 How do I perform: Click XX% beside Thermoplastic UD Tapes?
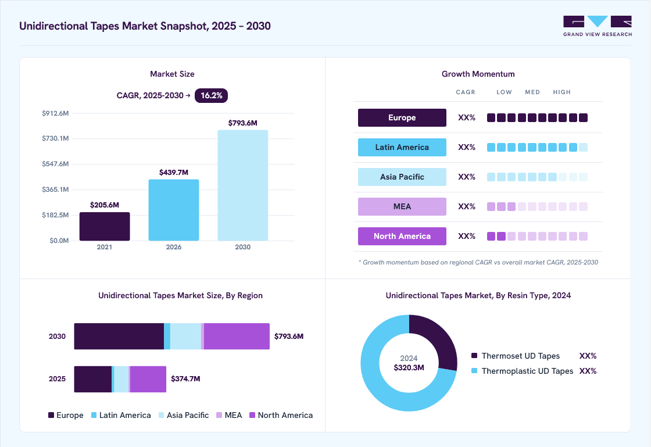click(588, 371)
